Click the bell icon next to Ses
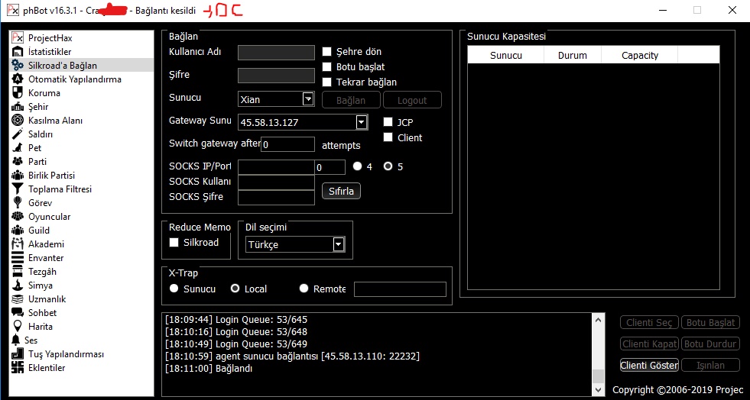 pyautogui.click(x=17, y=340)
